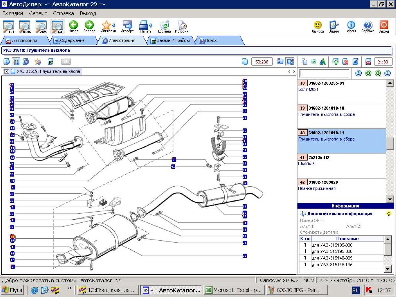Click the parts list scroll-down arrow
Viewport: 396px width, 297px height.
390,199
